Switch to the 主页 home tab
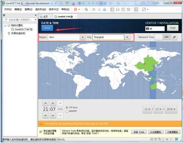Screen dimensions: 184x143 click(46, 17)
